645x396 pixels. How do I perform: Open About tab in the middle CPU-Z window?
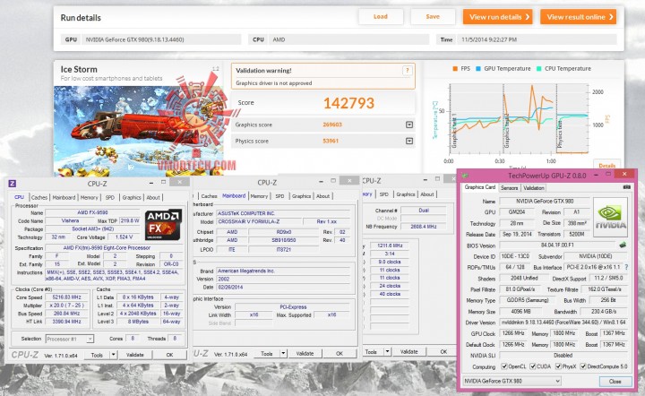click(322, 196)
